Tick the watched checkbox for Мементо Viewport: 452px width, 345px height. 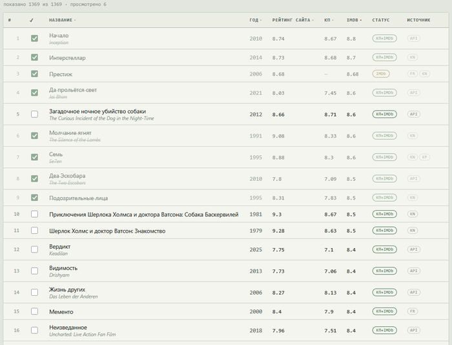(34, 311)
